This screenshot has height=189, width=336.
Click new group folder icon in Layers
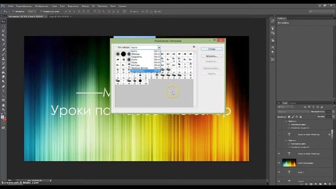click(320, 184)
